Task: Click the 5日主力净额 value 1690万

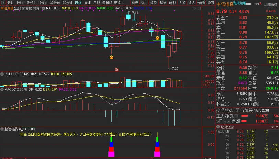Action: coord(261,121)
